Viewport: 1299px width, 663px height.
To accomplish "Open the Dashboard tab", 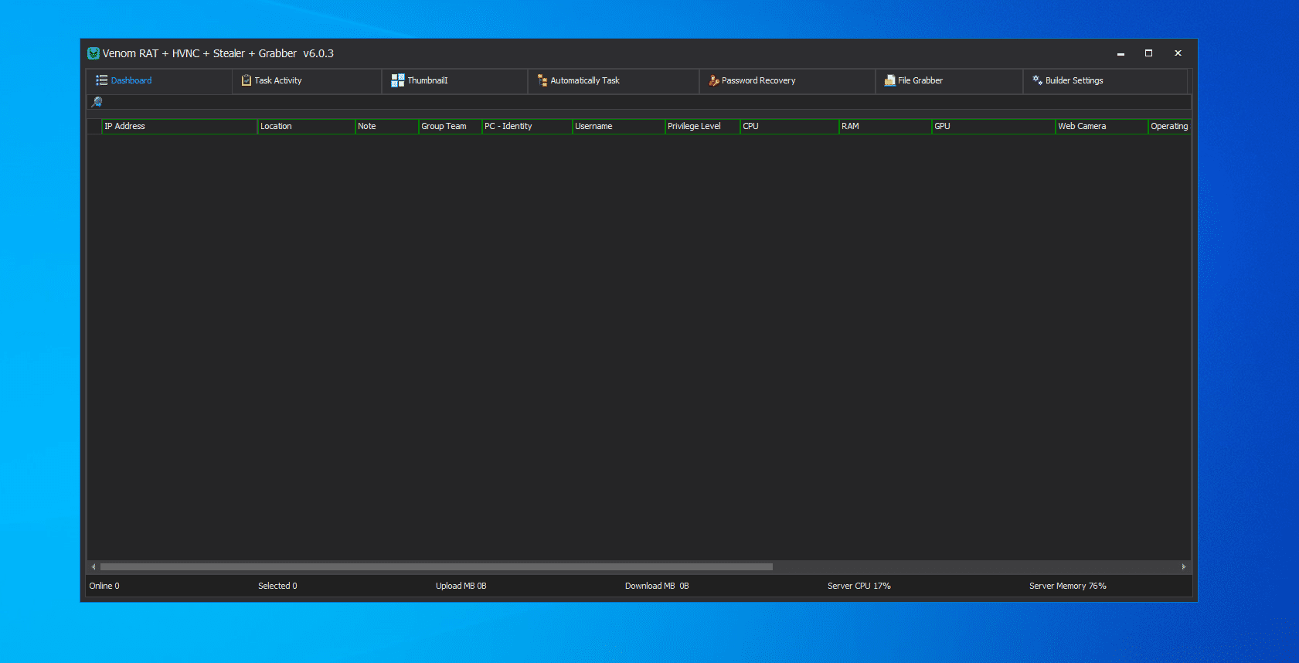I will 158,80.
